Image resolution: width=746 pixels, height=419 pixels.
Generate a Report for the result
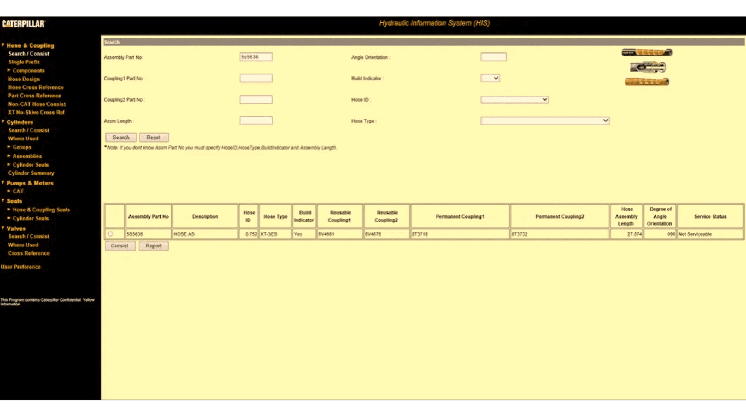154,246
